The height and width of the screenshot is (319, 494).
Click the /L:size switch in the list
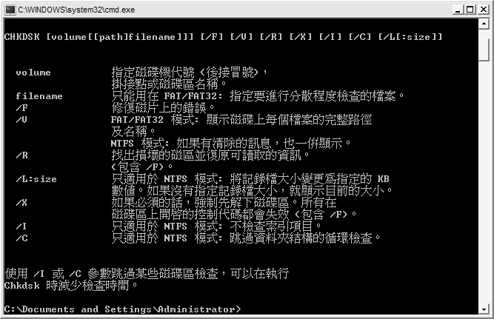pyautogui.click(x=36, y=179)
